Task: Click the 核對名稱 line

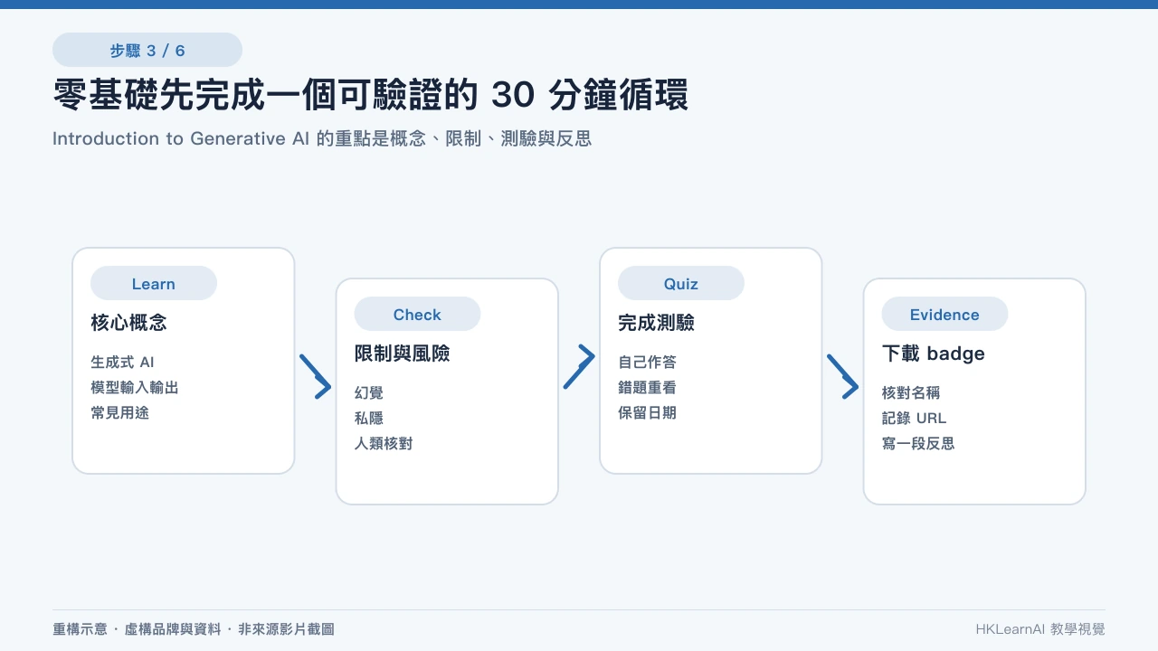Action: click(911, 392)
